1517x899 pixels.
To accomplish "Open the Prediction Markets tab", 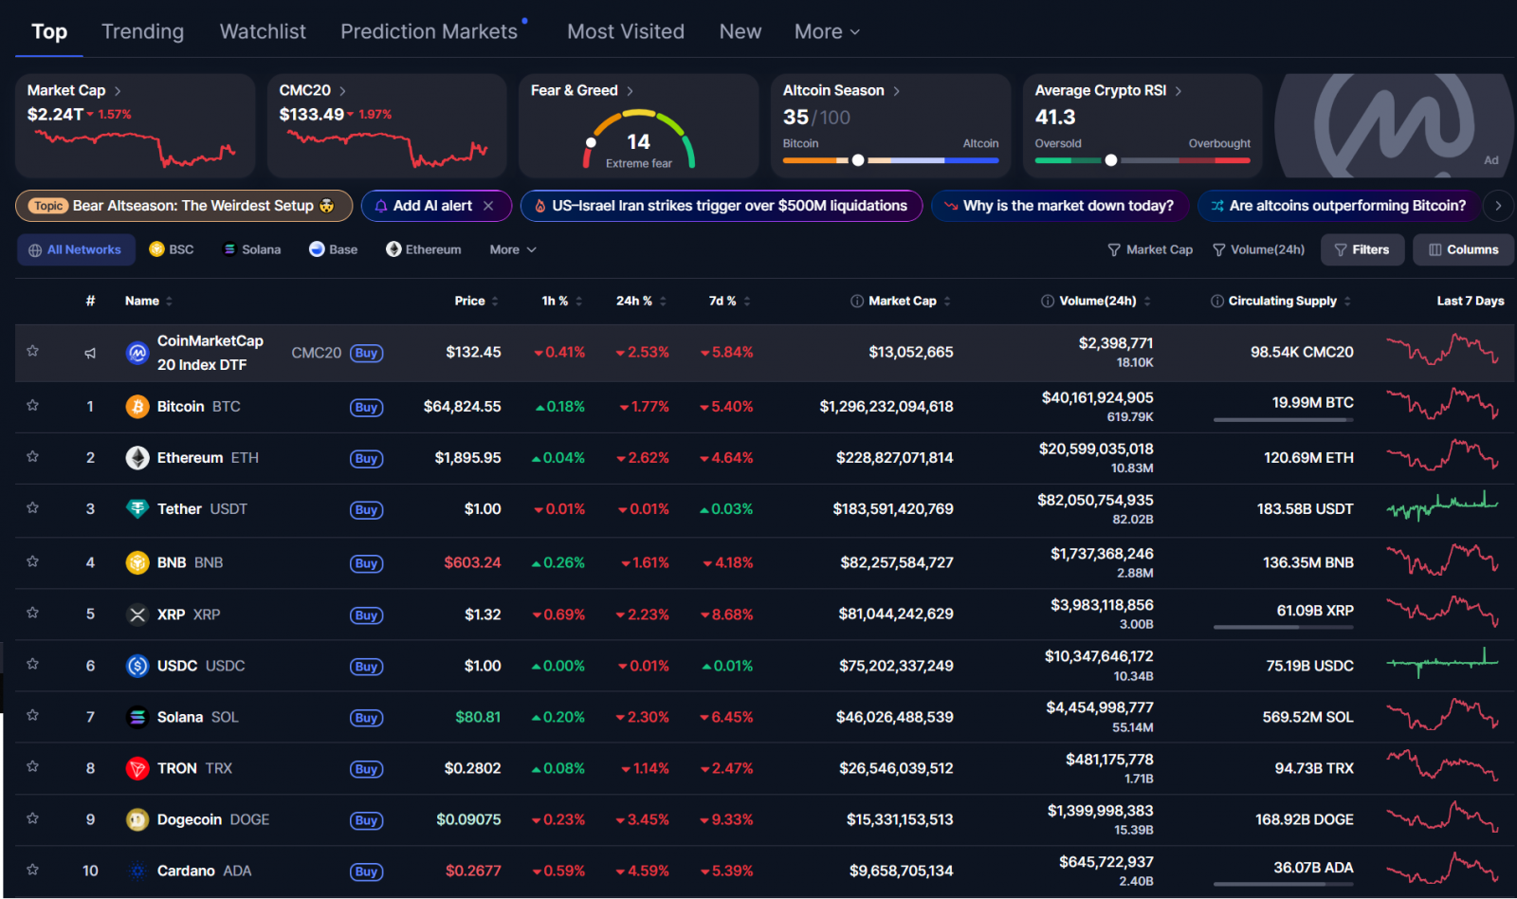I will tap(429, 32).
